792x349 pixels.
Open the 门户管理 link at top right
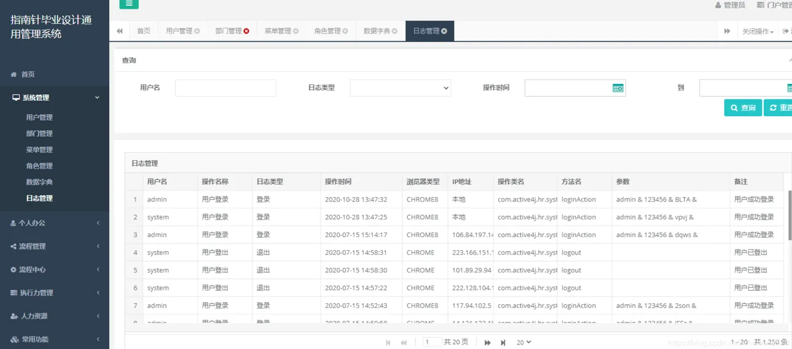pos(774,5)
